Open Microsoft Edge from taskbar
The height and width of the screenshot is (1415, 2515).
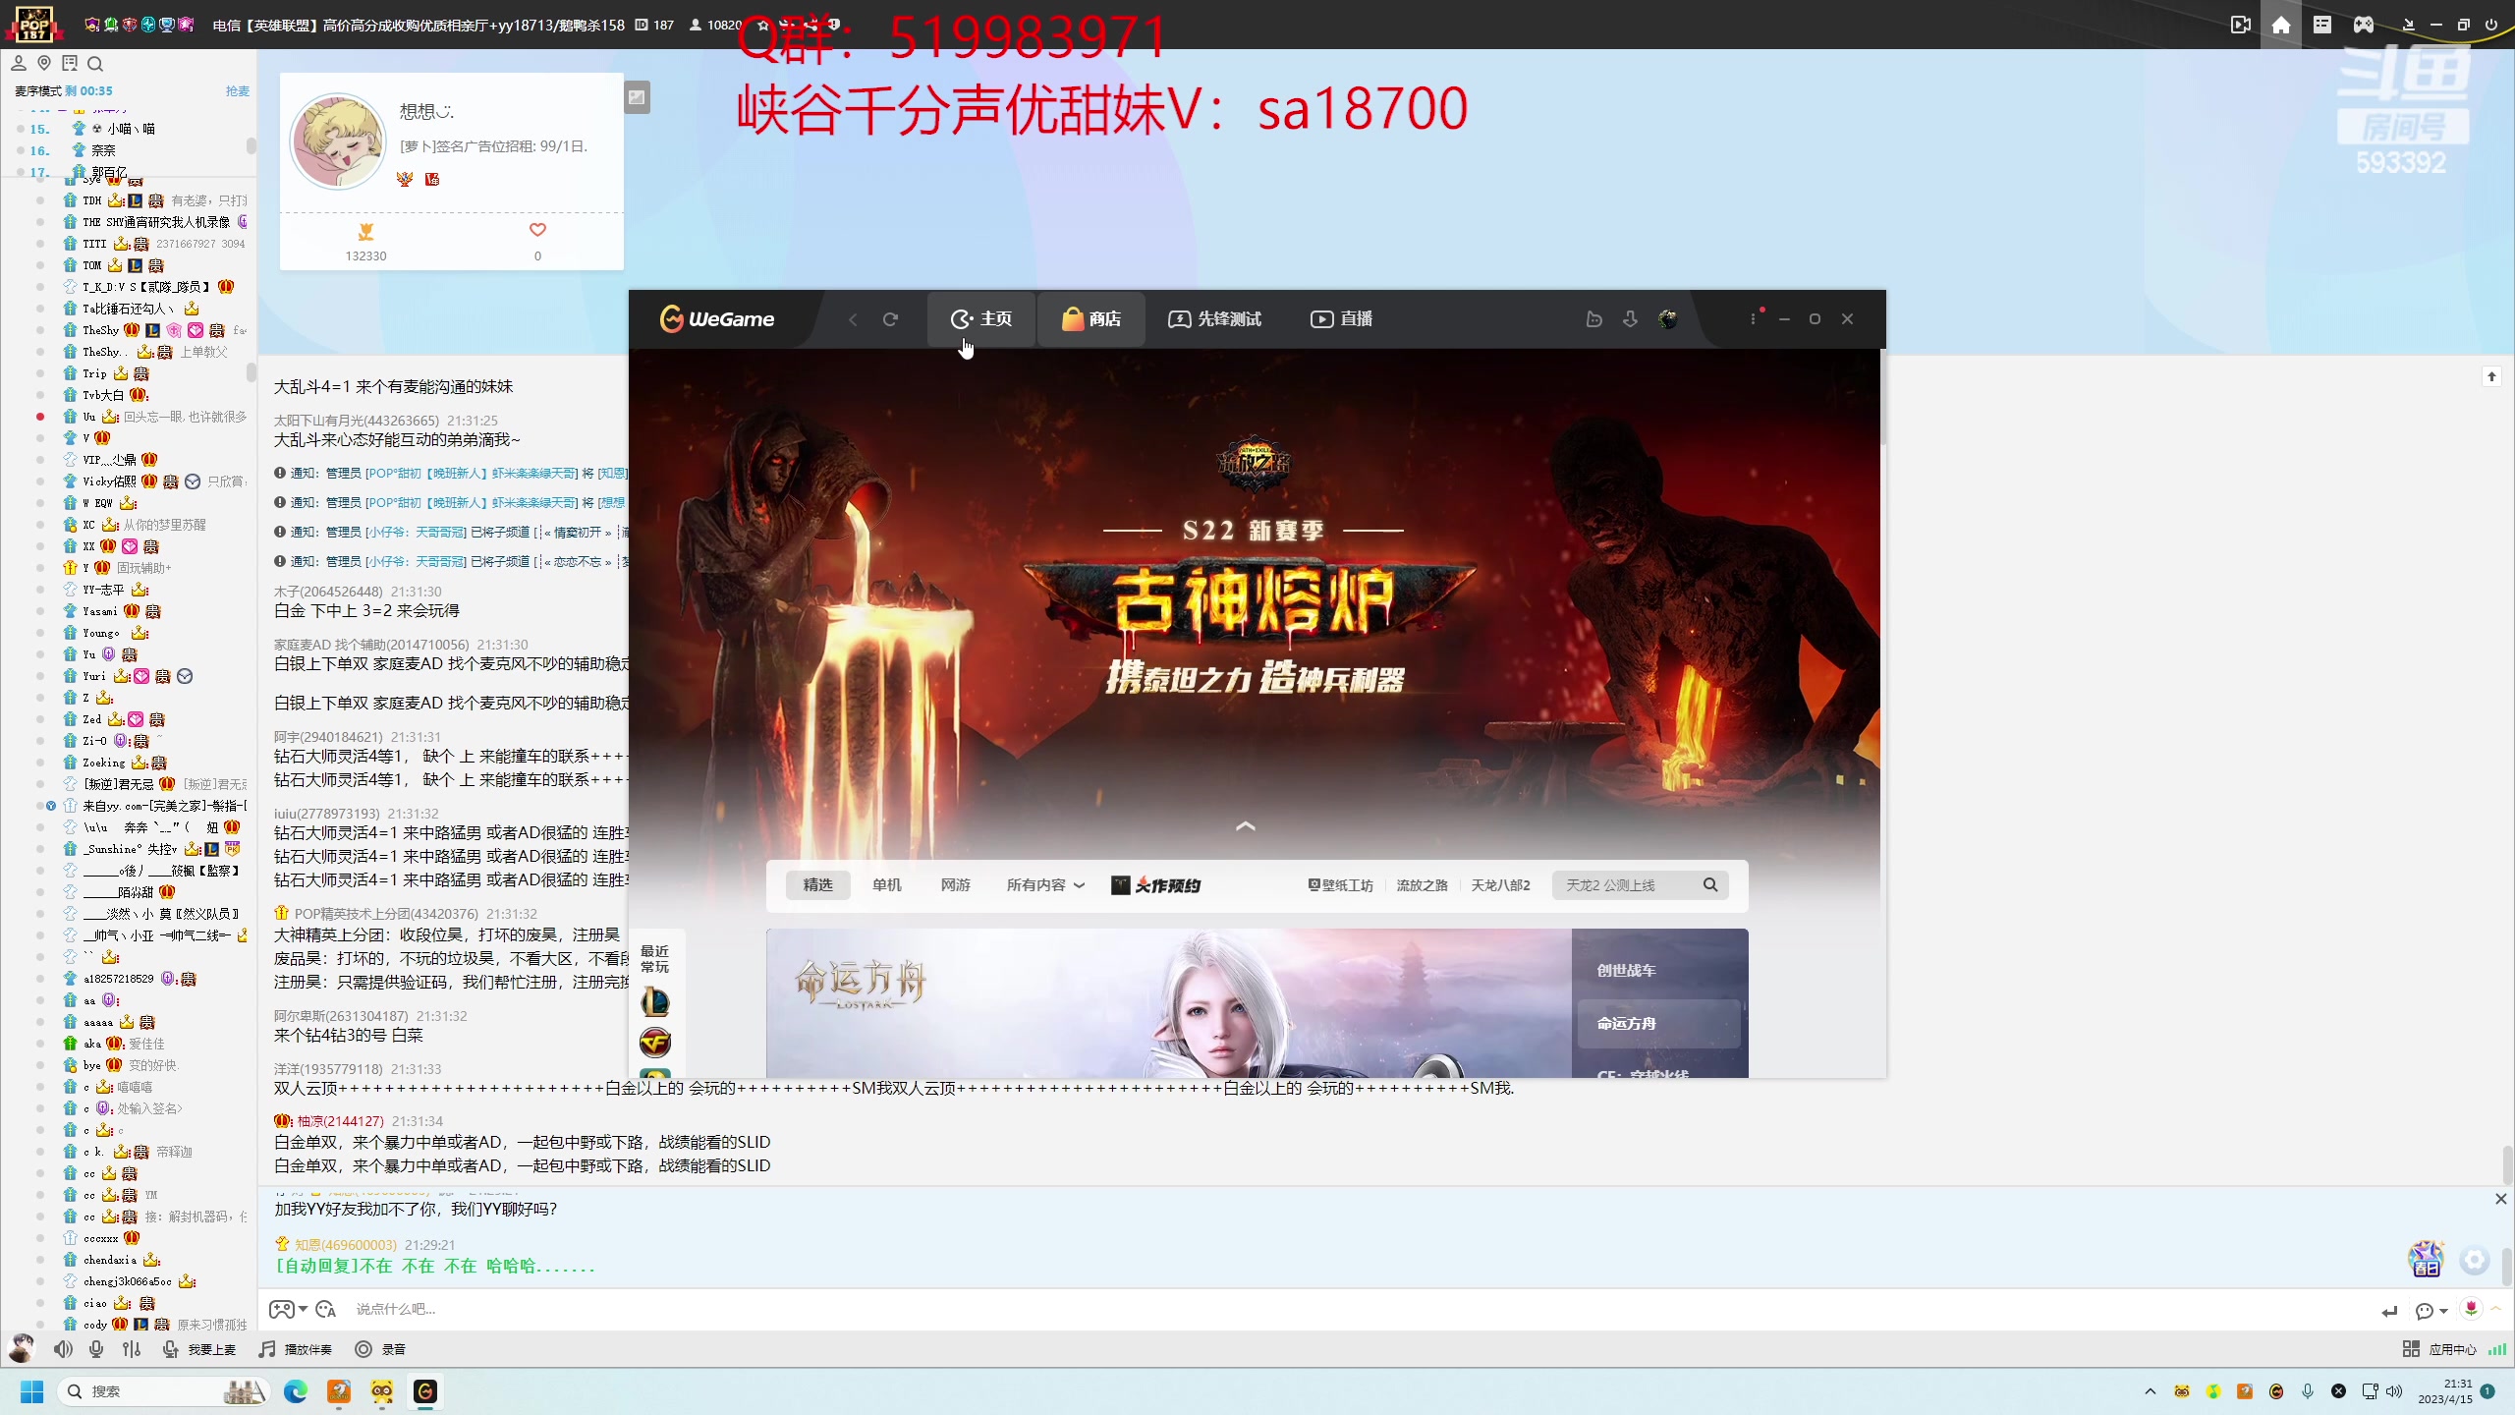[x=295, y=1391]
